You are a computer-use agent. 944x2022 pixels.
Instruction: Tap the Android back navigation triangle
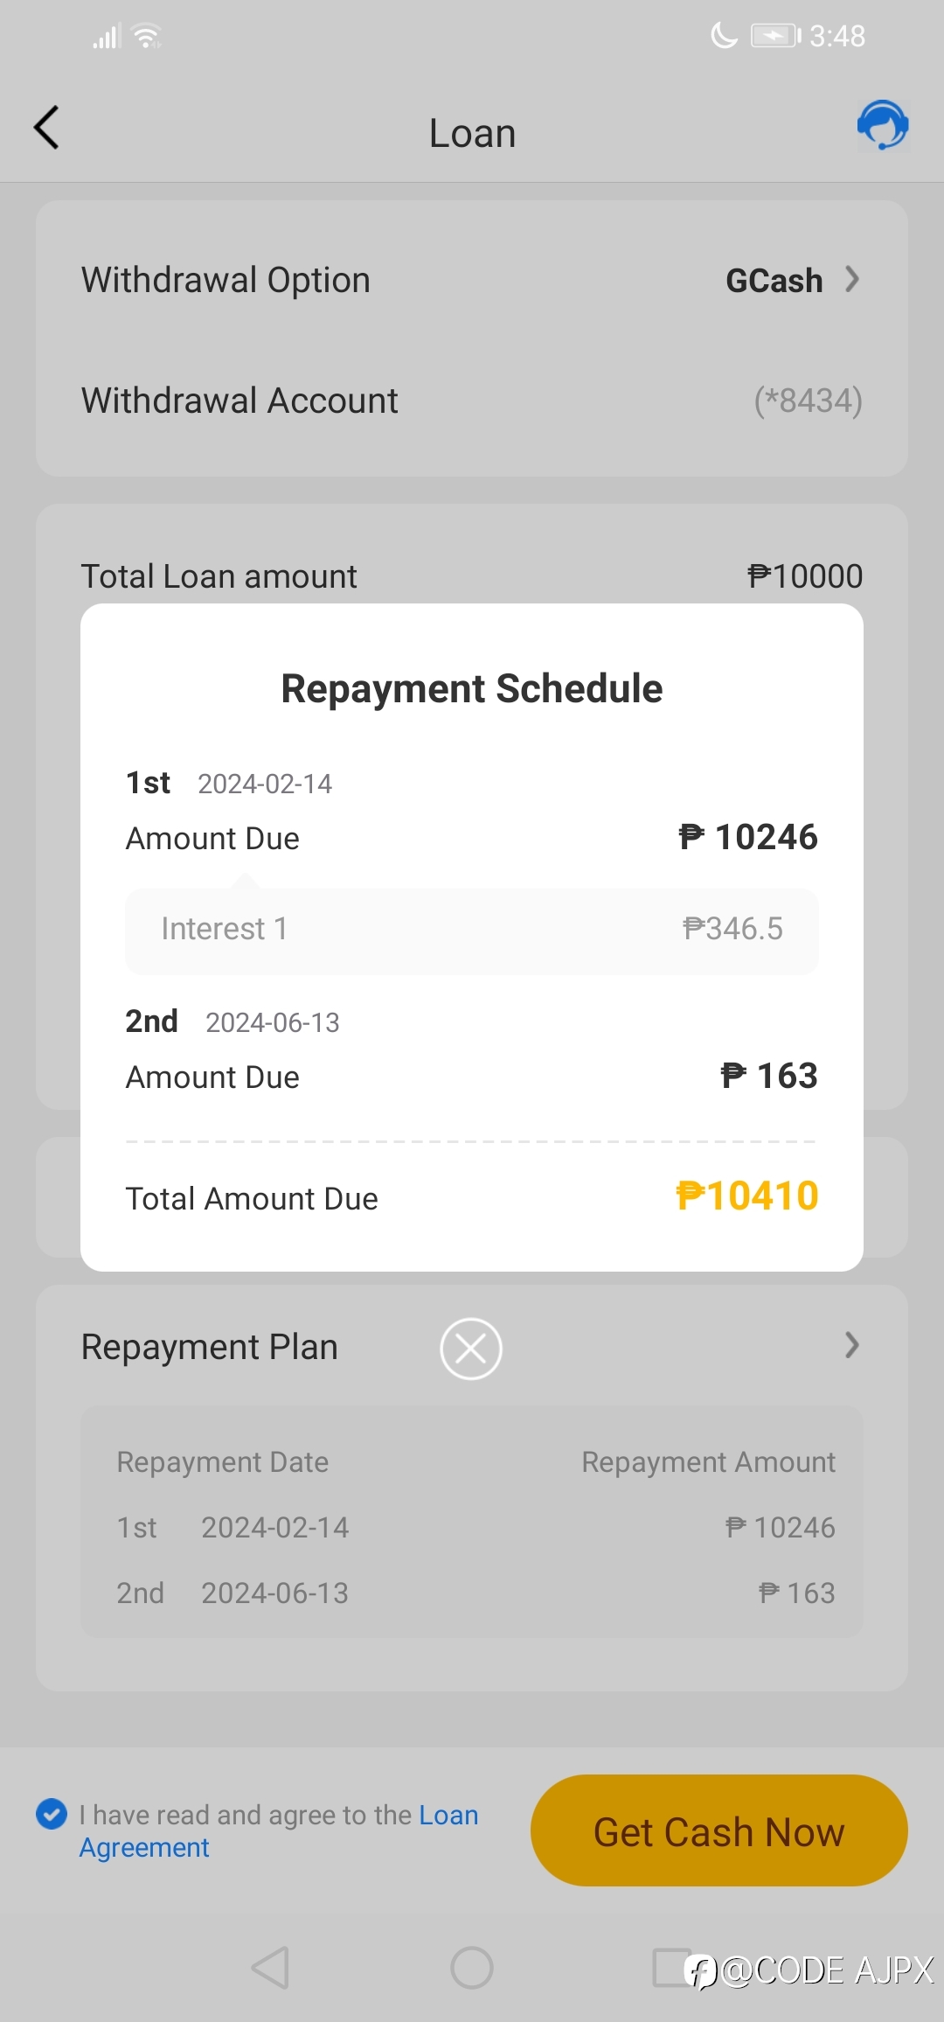pos(270,1968)
